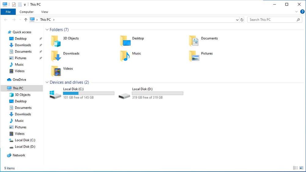Switch to Large icons view in status bar
Image resolution: width=306 pixels, height=172 pixels.
(x=301, y=168)
